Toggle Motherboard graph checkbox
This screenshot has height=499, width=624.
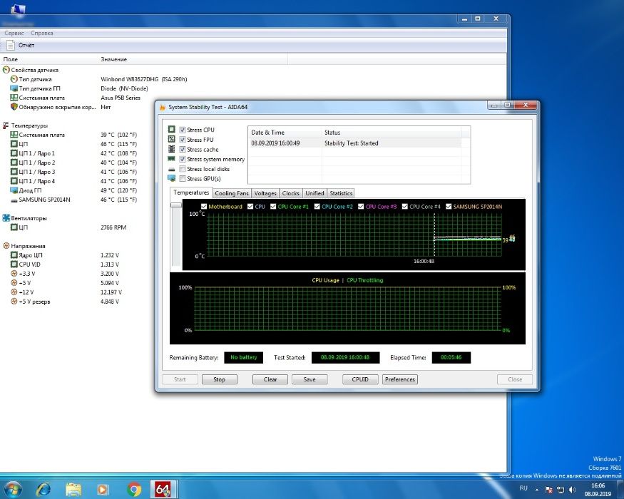[204, 207]
